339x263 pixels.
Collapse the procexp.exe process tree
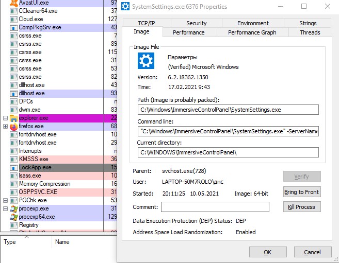tap(5, 208)
